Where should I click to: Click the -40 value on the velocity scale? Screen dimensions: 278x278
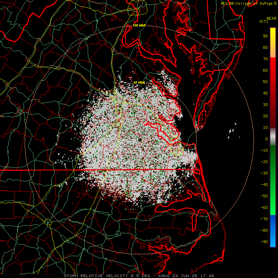click(264, 185)
